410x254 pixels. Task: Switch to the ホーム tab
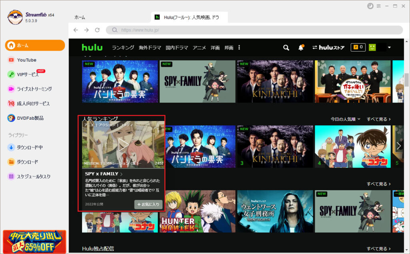point(80,18)
